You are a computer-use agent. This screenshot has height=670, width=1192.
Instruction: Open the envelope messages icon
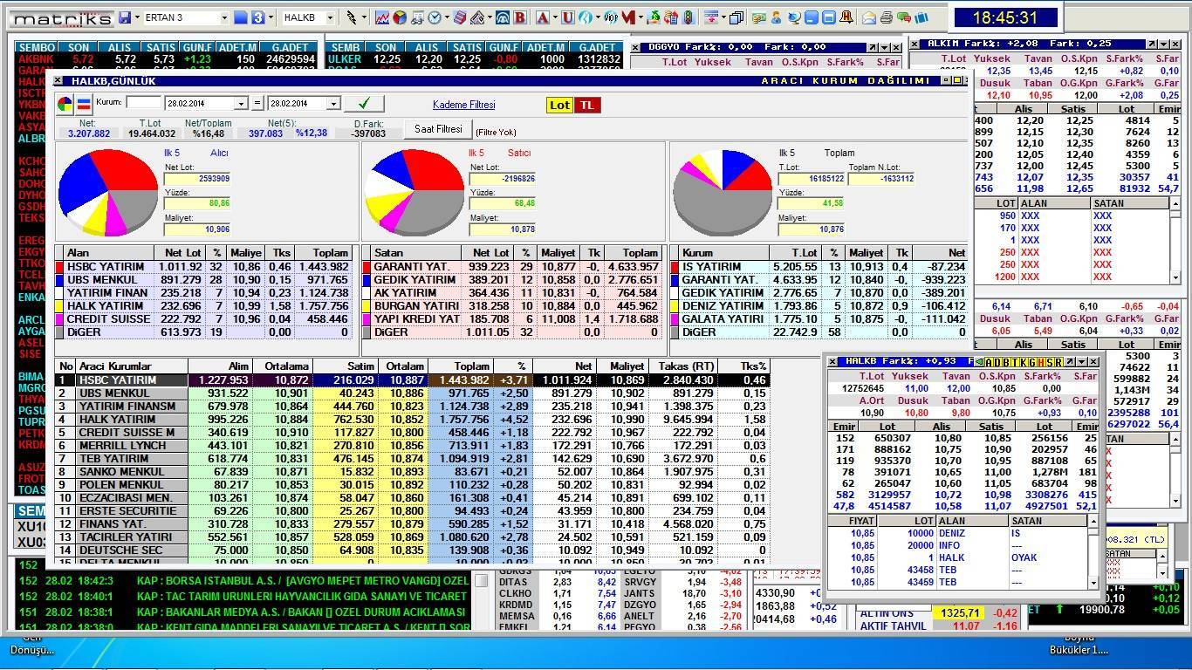(869, 17)
